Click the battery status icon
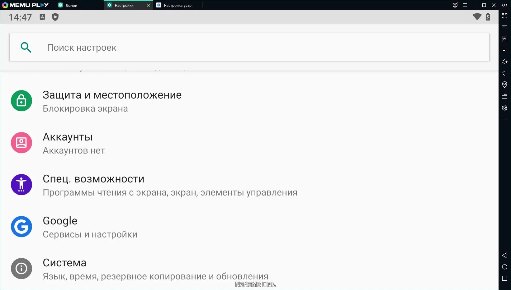 point(488,17)
